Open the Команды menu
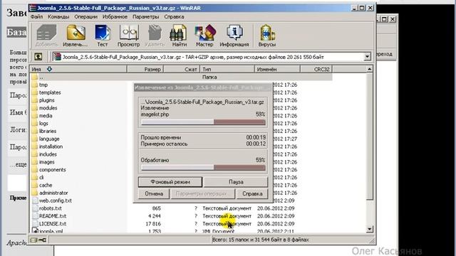 [58, 17]
